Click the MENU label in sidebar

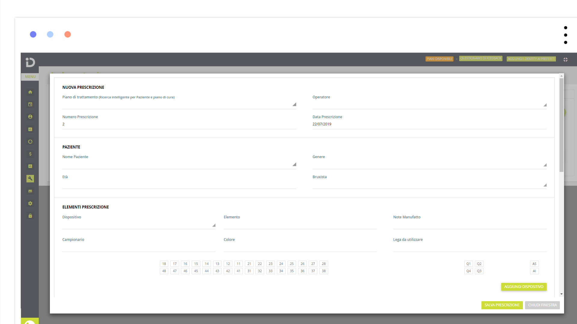30,77
